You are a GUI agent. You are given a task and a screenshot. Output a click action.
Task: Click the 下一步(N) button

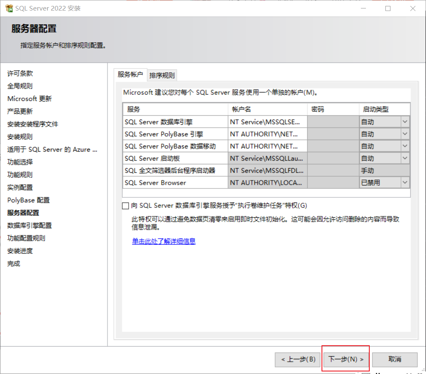346,359
